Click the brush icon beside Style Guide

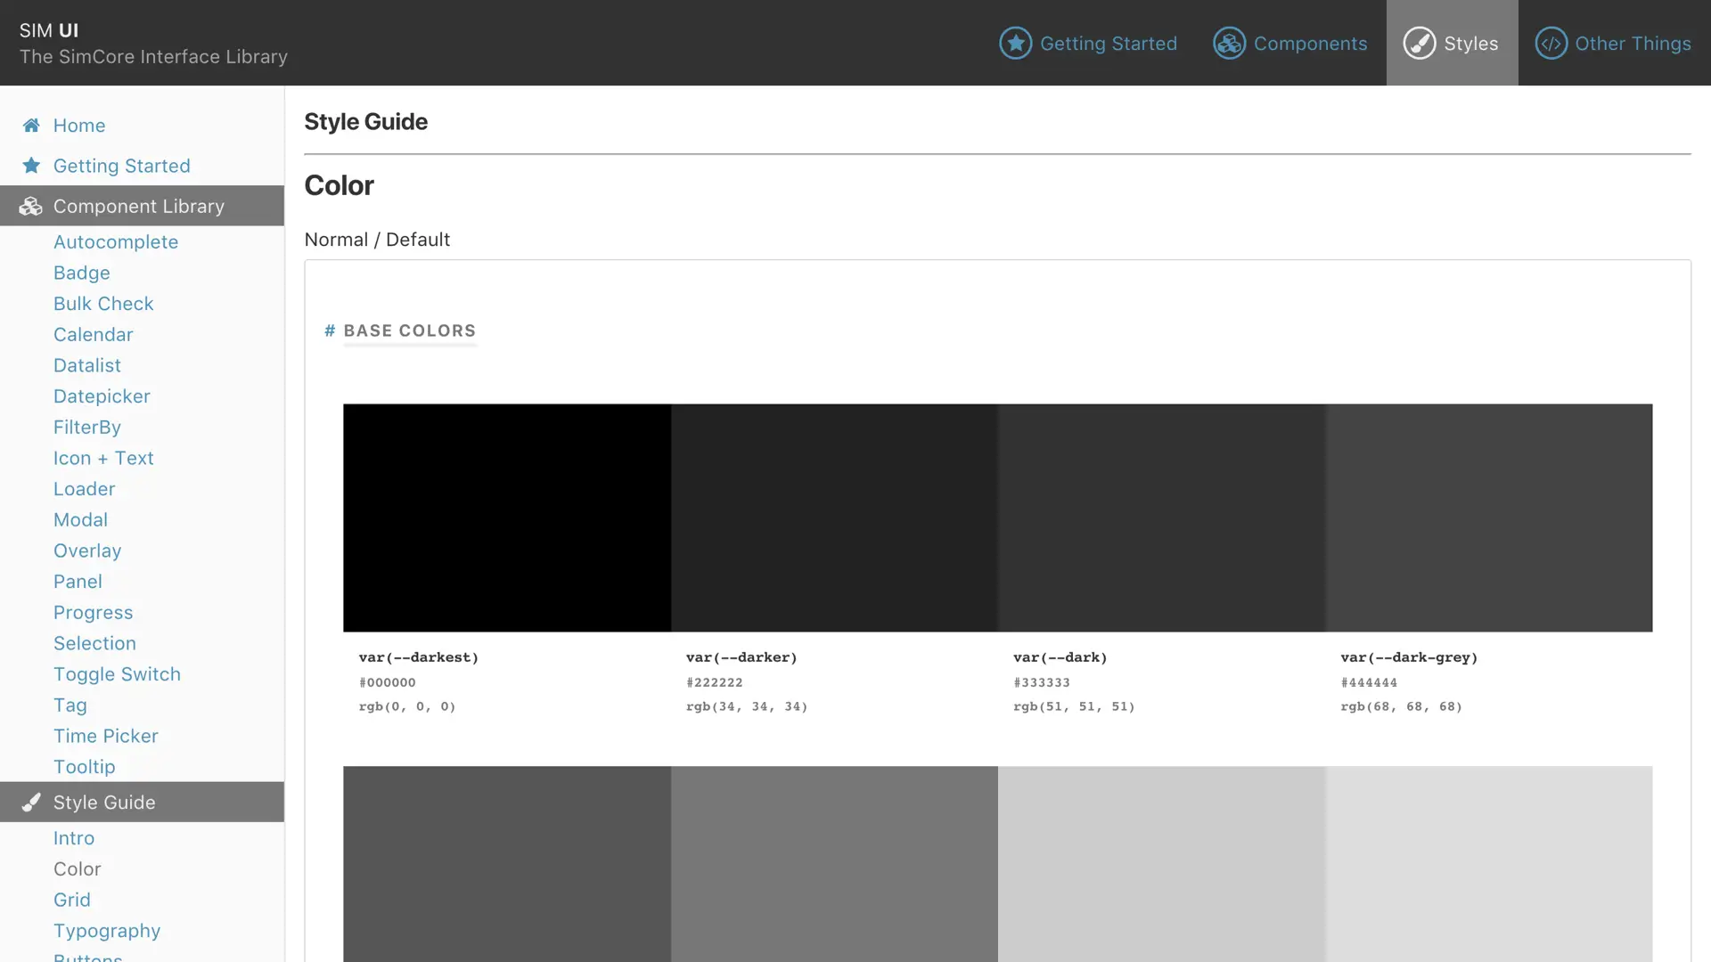click(x=31, y=803)
